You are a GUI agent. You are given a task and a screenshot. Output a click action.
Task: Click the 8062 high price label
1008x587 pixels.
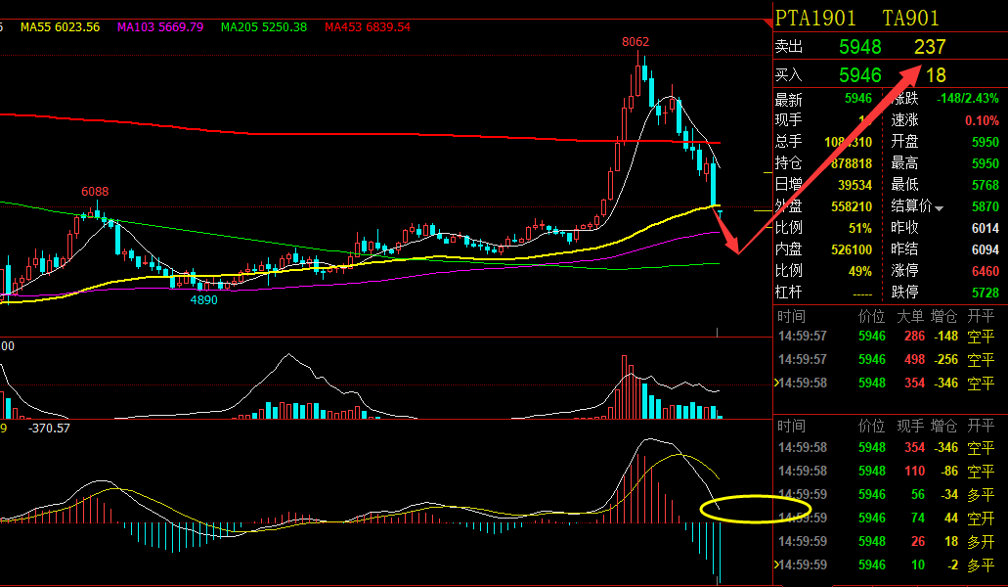(635, 42)
